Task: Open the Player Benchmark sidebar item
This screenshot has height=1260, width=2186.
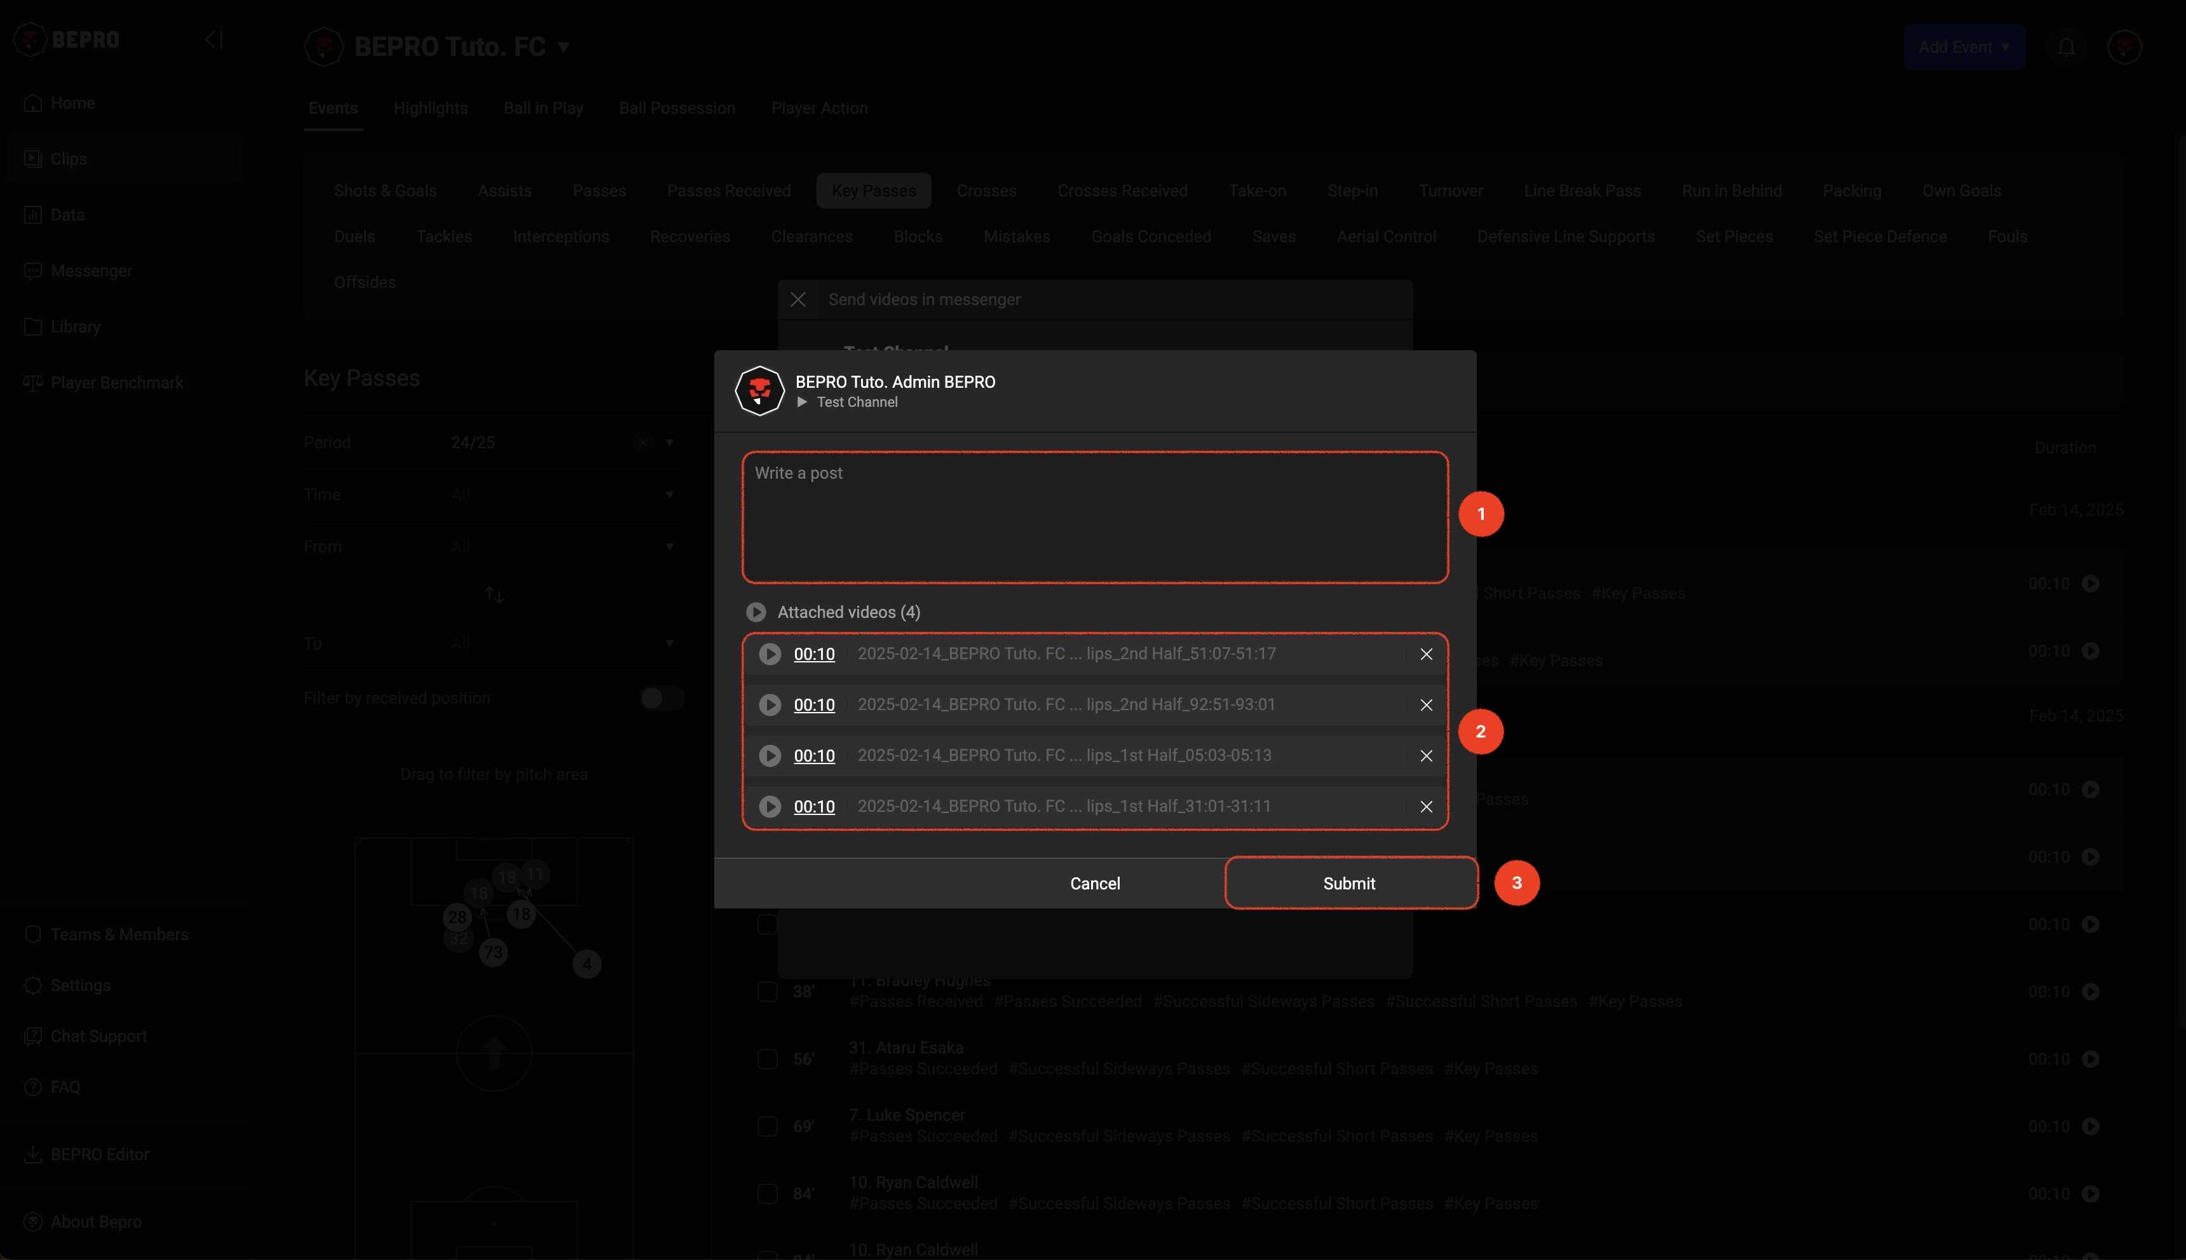Action: point(117,383)
